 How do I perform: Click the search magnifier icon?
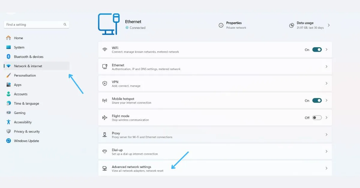pyautogui.click(x=65, y=25)
